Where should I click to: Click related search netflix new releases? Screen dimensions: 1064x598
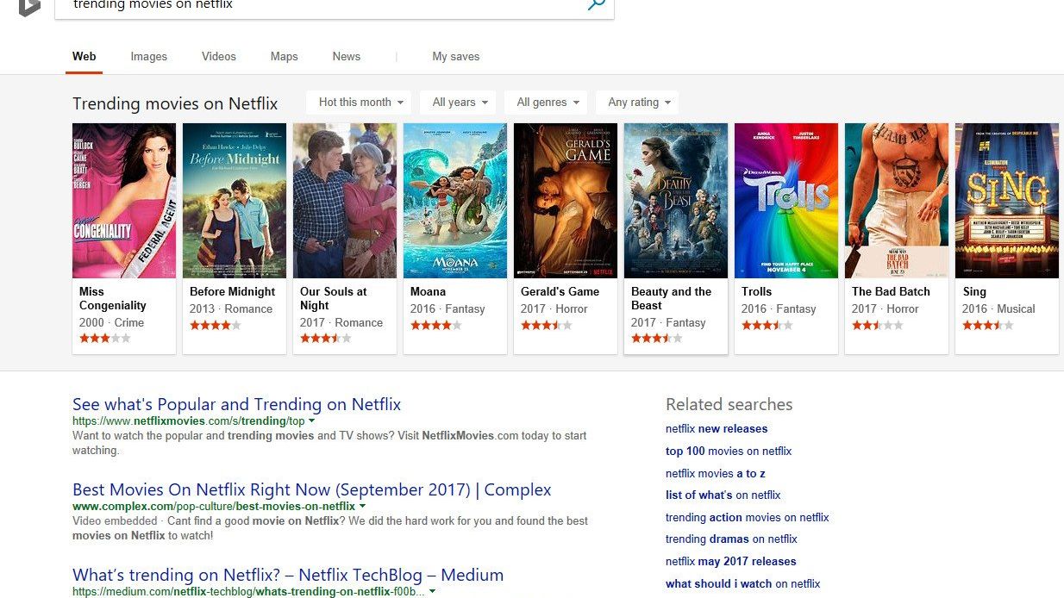click(717, 429)
